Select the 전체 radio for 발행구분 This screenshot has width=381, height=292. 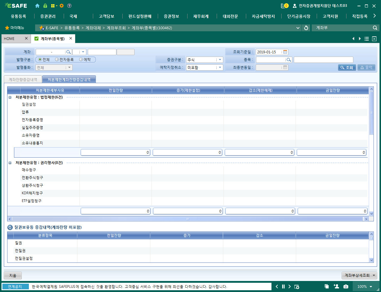pyautogui.click(x=40, y=60)
